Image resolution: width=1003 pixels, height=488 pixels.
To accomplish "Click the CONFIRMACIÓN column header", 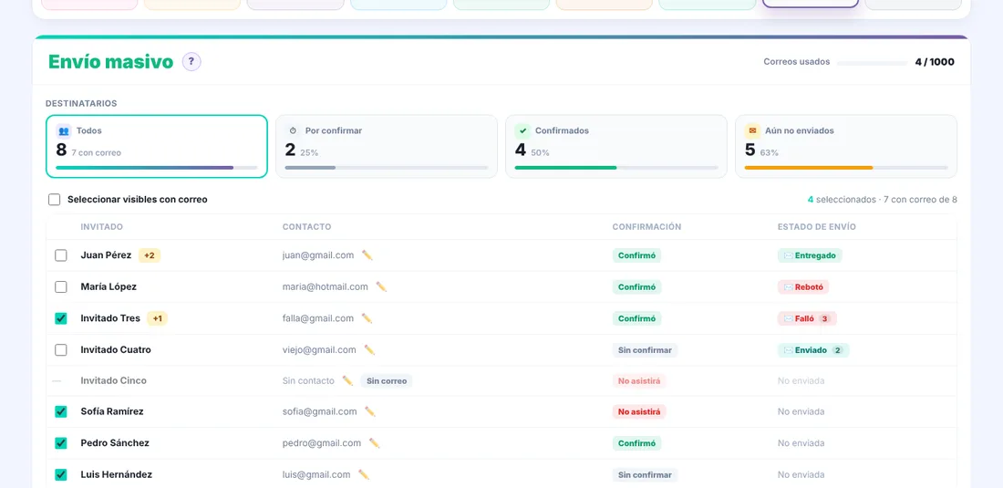I will pyautogui.click(x=646, y=227).
